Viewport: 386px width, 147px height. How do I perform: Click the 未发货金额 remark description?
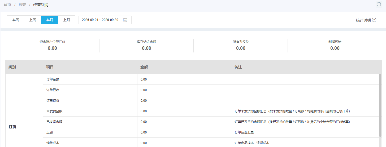point(292,111)
